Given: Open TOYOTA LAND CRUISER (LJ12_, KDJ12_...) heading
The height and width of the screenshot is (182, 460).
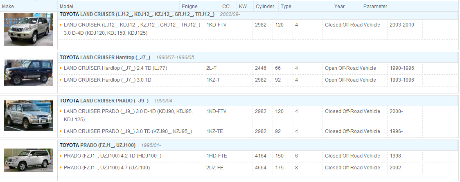Looking at the screenshot, I should 137,14.
